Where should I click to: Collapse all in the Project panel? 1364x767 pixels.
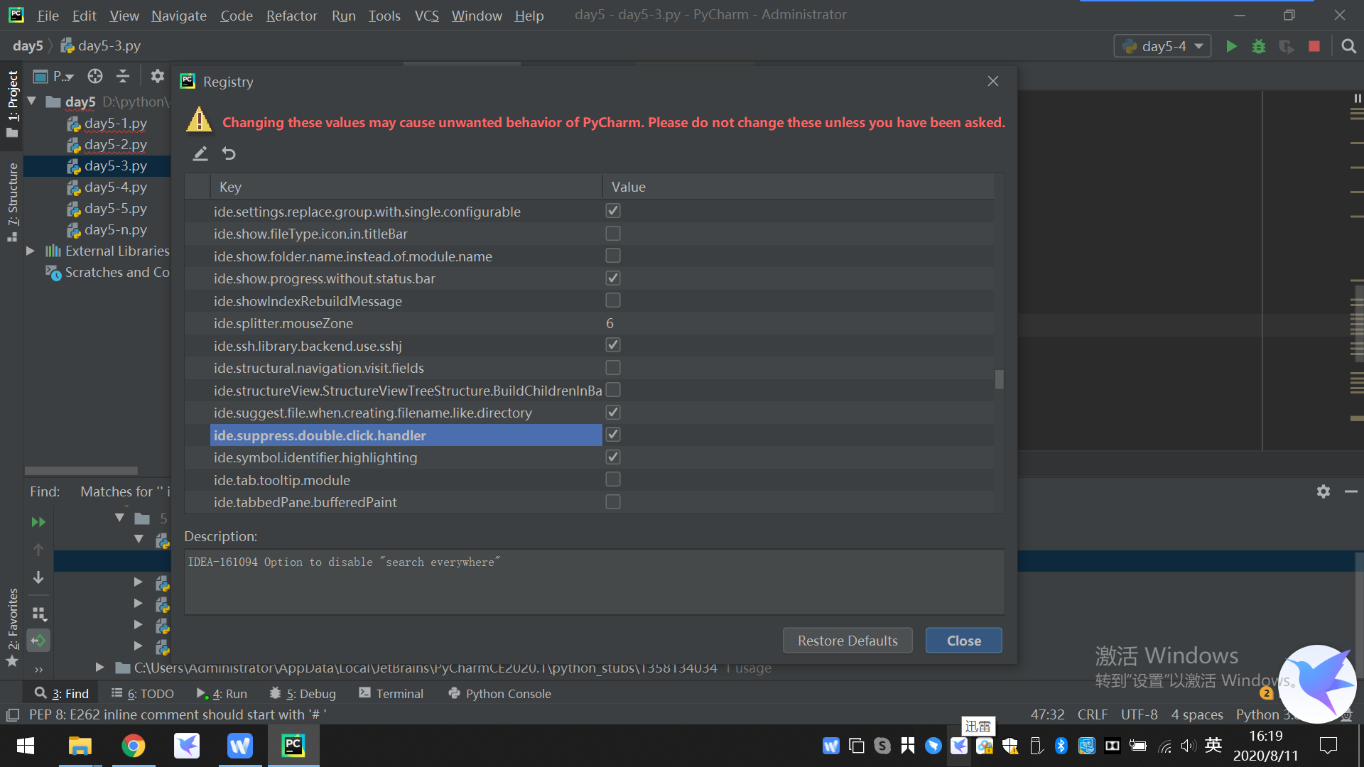[x=123, y=76]
